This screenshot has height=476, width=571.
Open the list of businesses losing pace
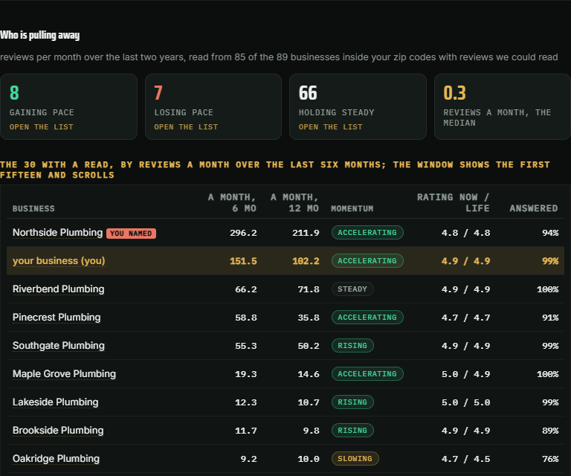point(186,126)
